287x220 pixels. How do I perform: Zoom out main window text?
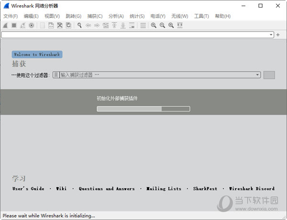click(x=162, y=25)
